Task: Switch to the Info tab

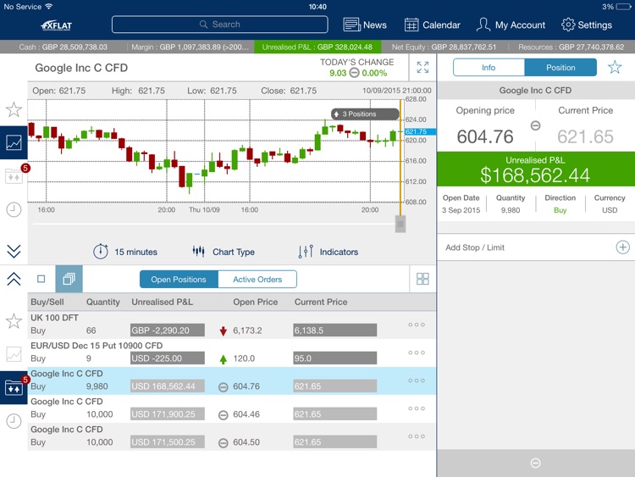Action: tap(489, 68)
